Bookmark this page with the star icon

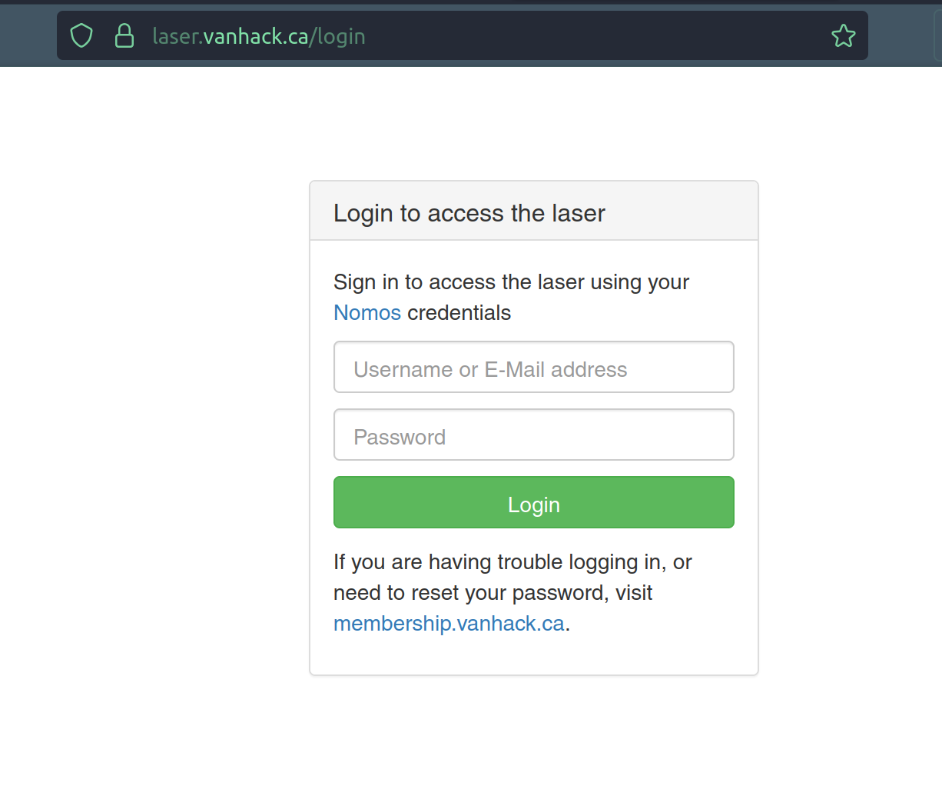(x=843, y=36)
